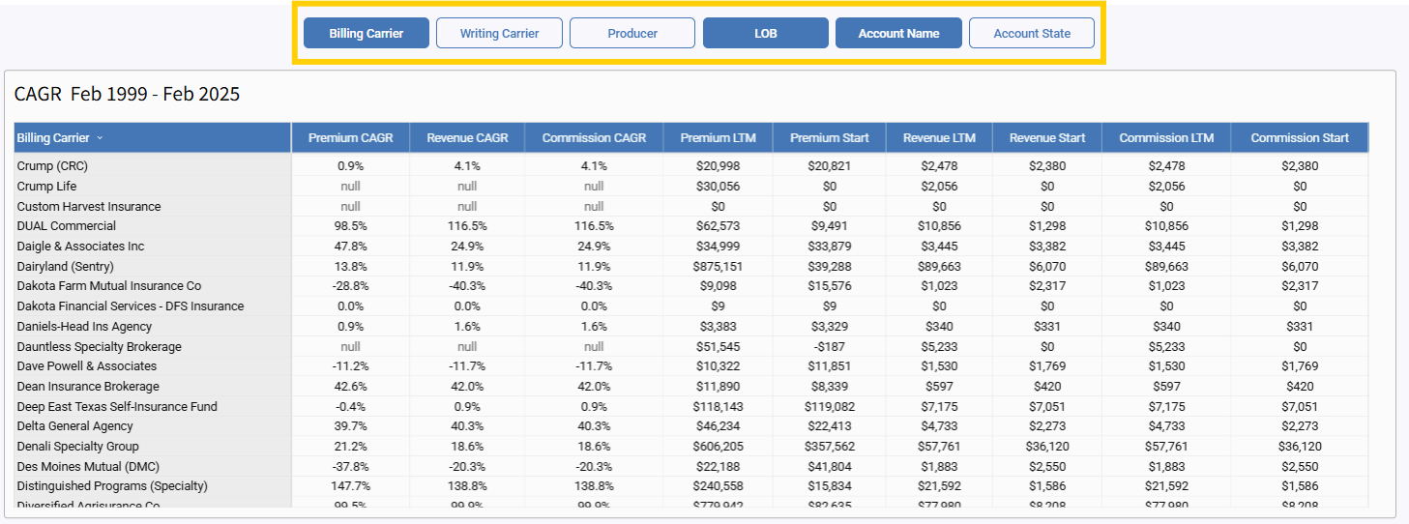Toggle the Billing Carrier filter button

[x=366, y=33]
